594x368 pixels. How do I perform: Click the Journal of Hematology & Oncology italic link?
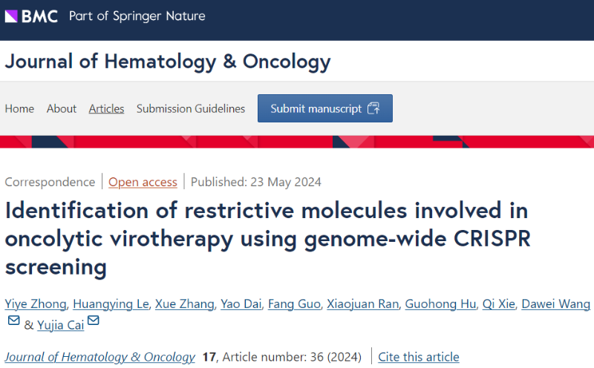click(x=100, y=357)
